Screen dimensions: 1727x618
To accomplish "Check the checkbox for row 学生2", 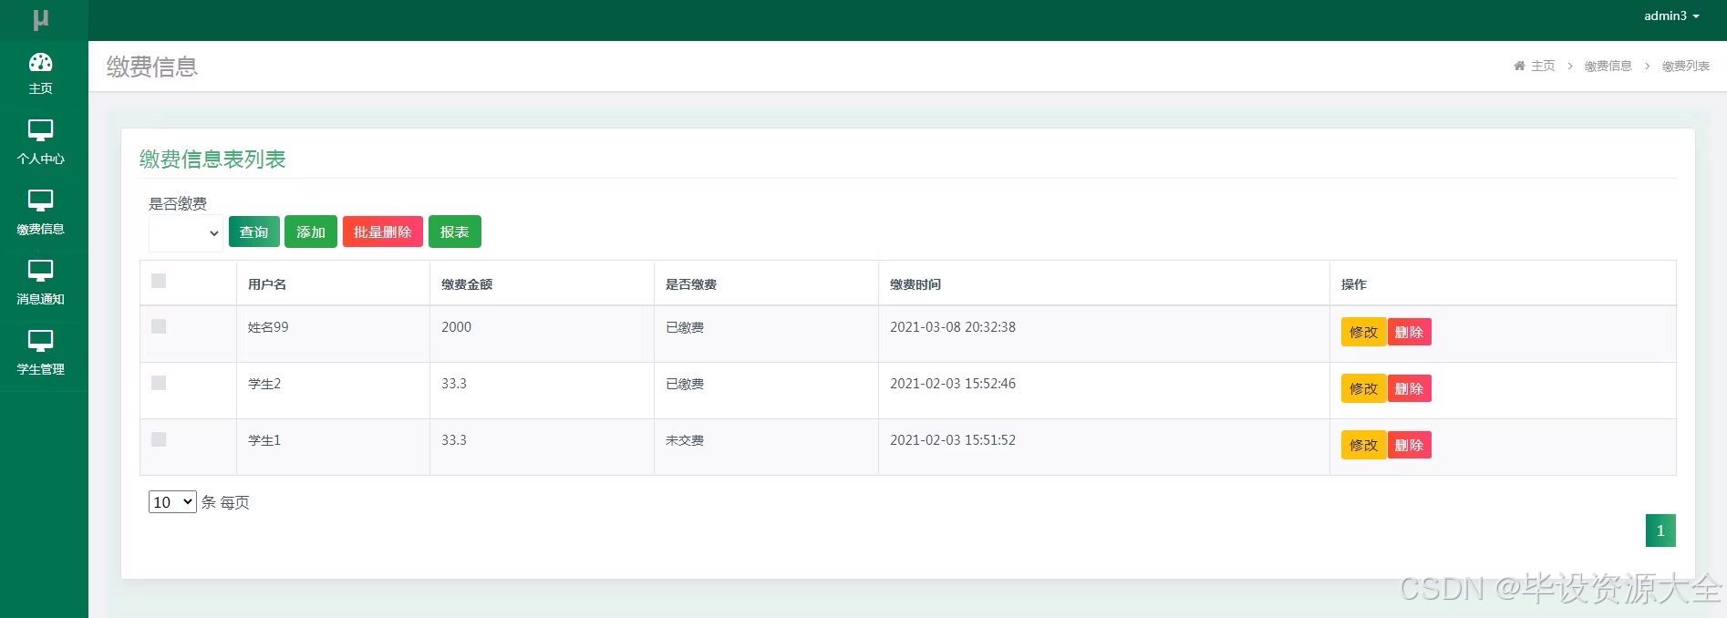I will (159, 383).
